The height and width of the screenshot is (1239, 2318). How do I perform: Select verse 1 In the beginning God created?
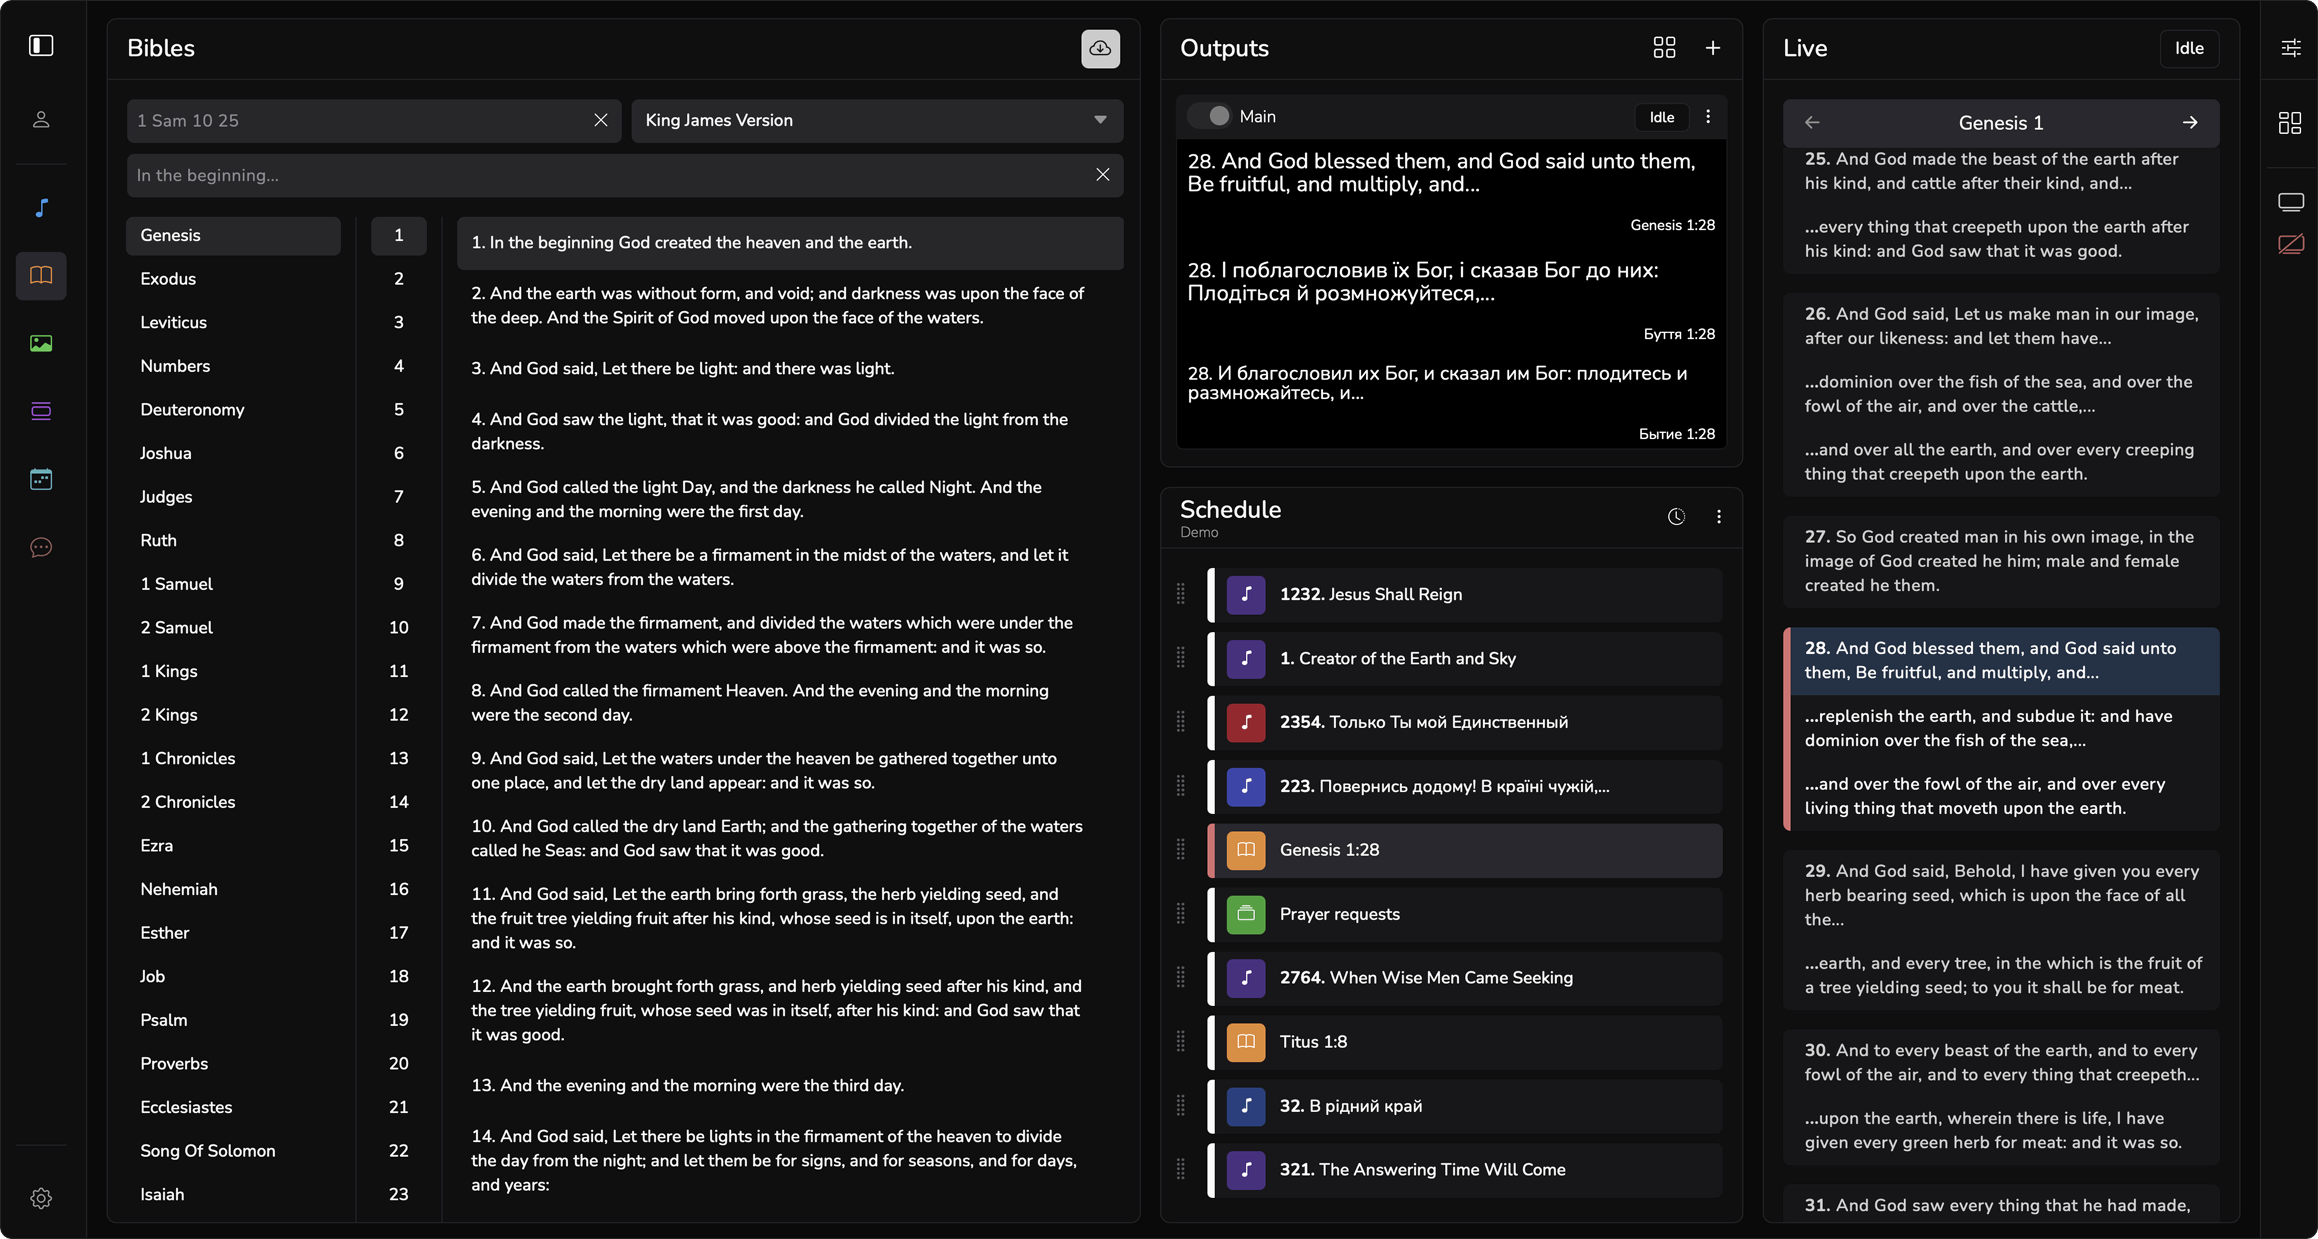tap(790, 243)
